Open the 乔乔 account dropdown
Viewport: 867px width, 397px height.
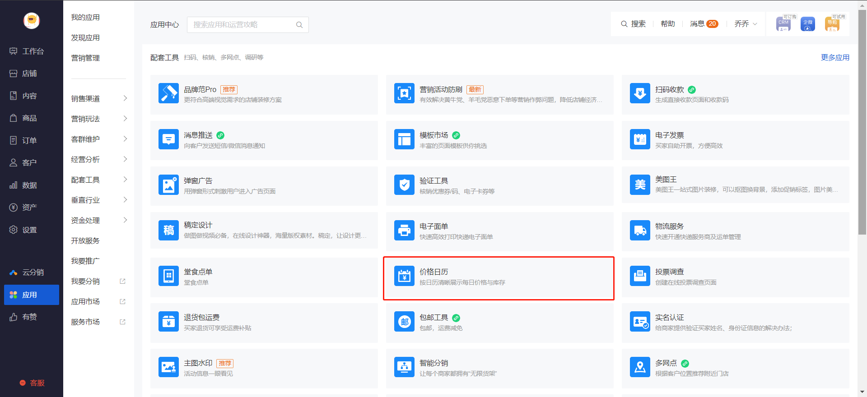coord(746,24)
